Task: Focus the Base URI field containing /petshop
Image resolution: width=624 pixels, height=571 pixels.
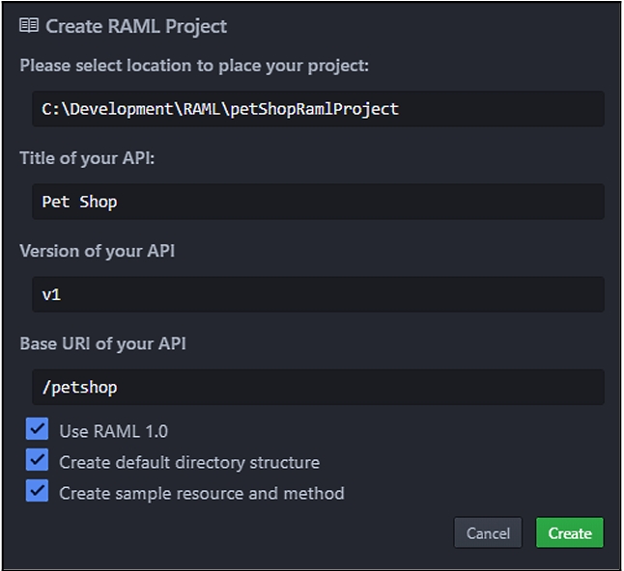Action: [317, 387]
